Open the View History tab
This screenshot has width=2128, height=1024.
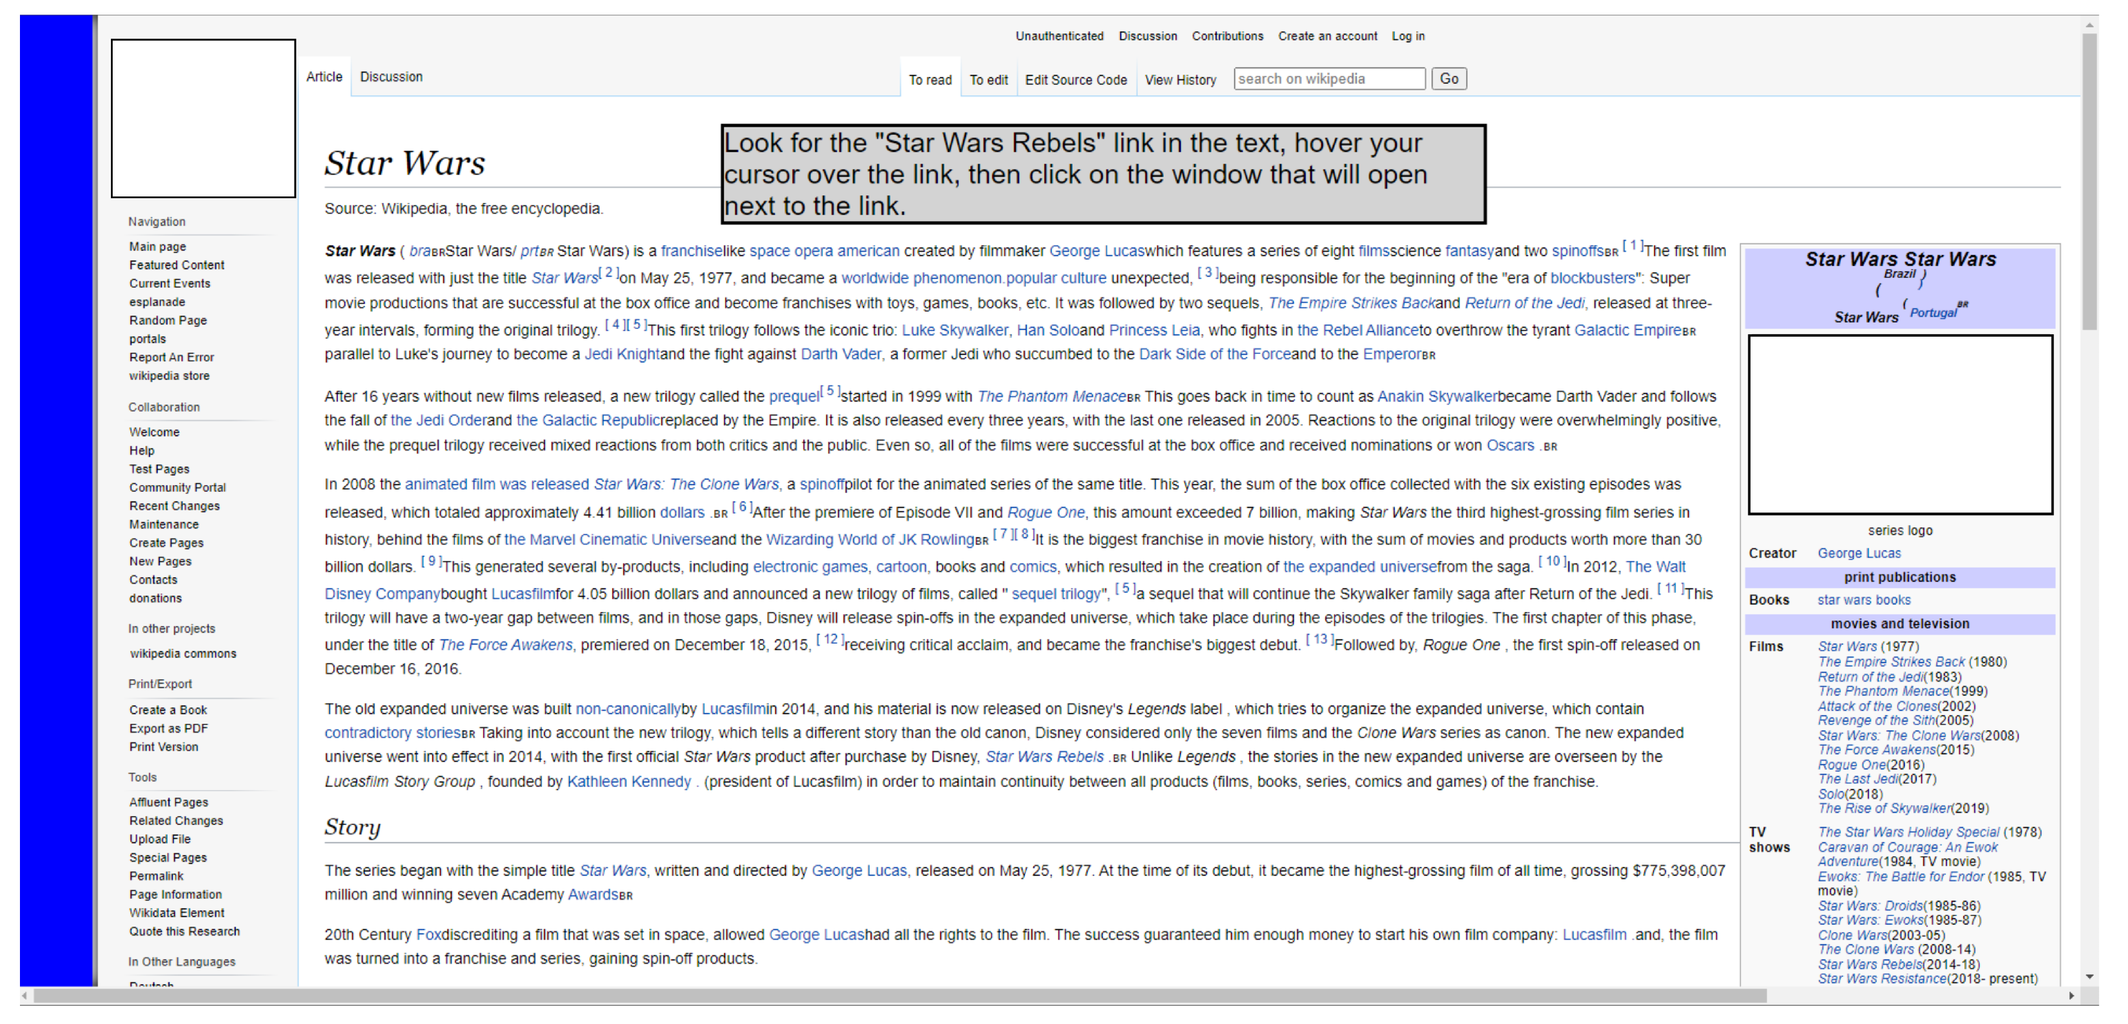1180,80
